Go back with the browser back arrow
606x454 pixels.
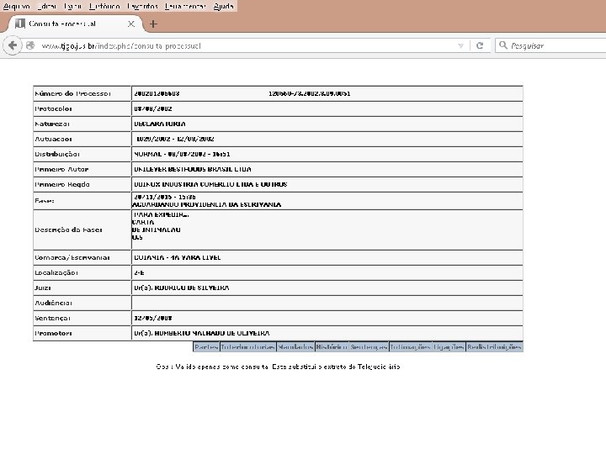coord(13,45)
